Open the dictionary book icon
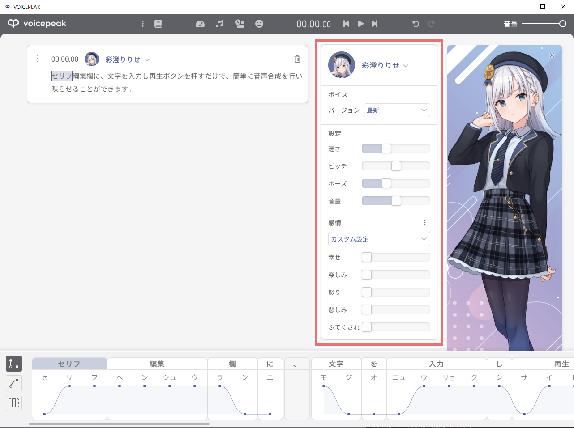 pos(158,24)
